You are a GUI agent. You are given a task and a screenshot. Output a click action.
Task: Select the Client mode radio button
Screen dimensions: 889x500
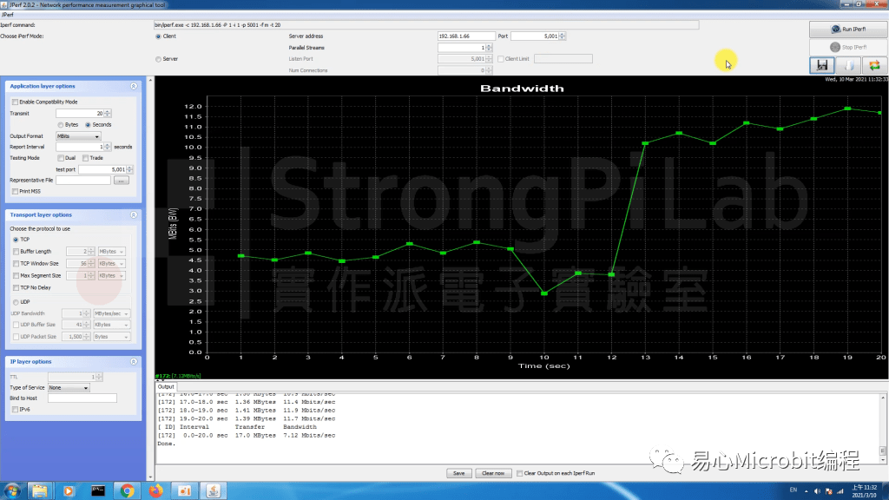click(158, 36)
